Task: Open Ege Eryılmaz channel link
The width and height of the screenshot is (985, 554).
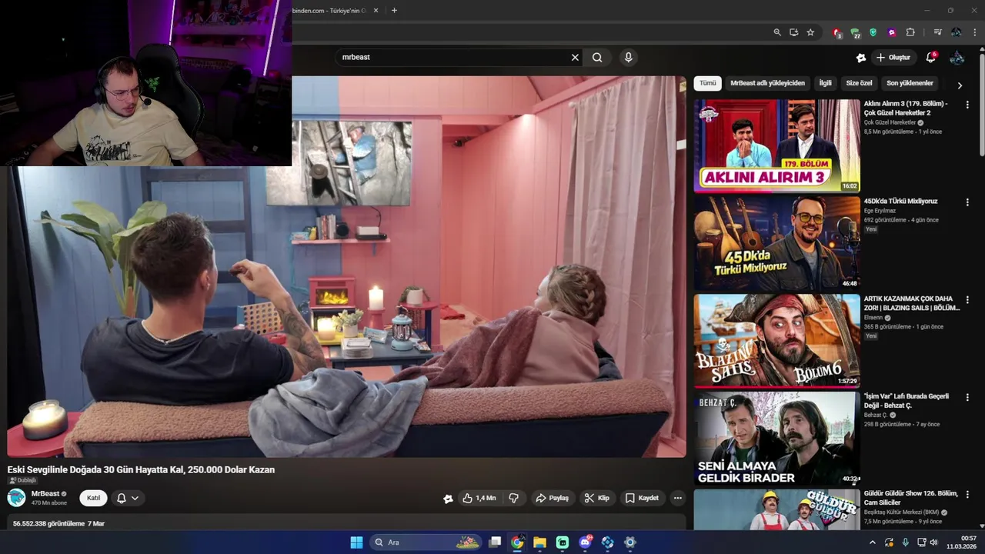Action: [x=880, y=211]
